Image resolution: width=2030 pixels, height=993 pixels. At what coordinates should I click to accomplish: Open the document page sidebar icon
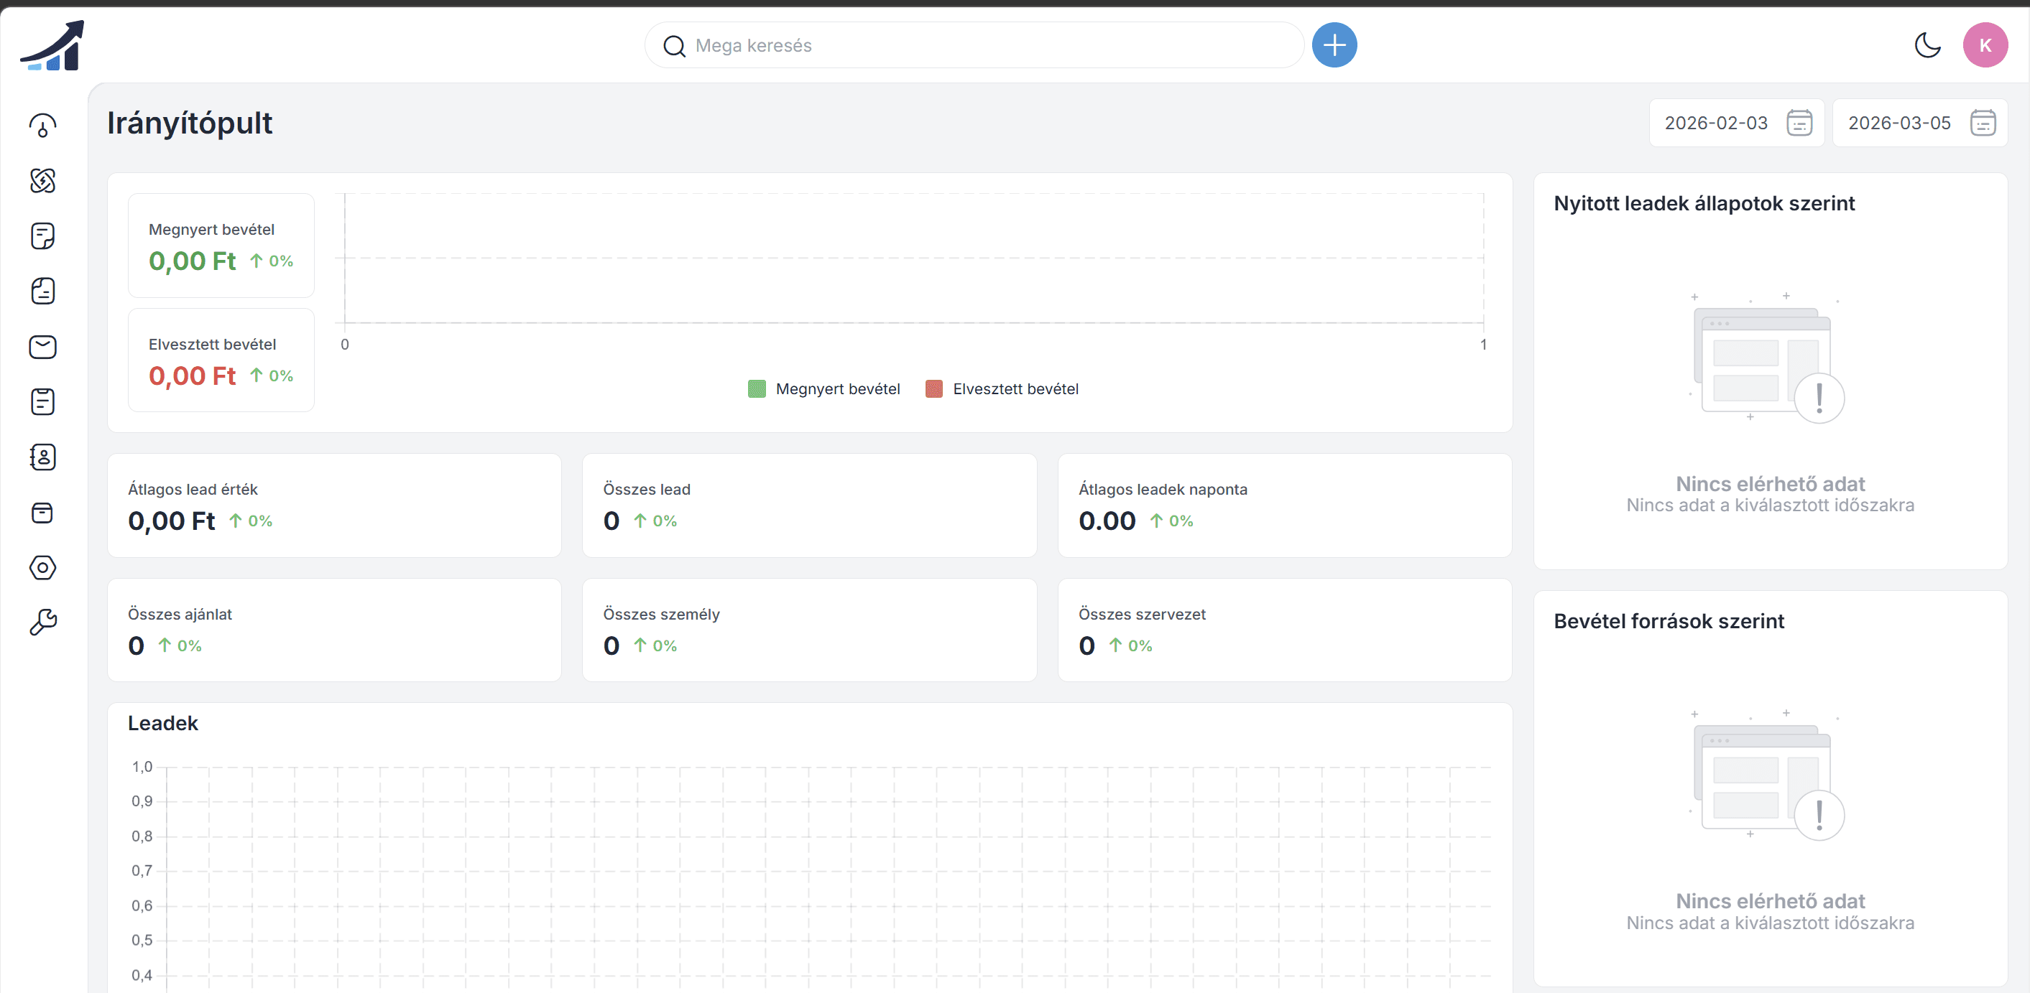point(42,292)
